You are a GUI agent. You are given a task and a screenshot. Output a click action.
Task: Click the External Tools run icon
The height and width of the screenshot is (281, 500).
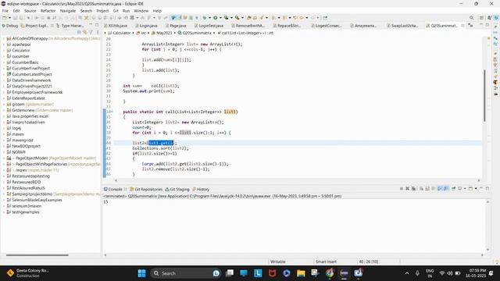(237, 18)
